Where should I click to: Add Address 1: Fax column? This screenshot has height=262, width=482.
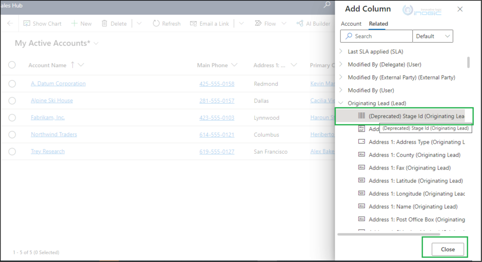point(404,168)
